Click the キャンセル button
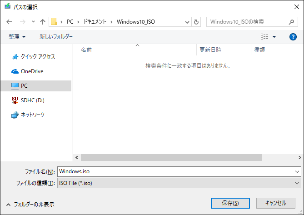Viewport: 304px width, 215px height. click(276, 203)
